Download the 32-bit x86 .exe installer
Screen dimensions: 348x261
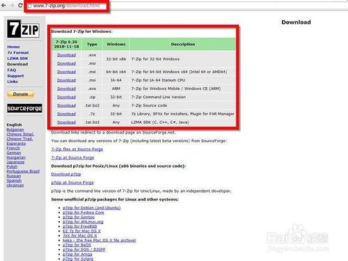(67, 55)
